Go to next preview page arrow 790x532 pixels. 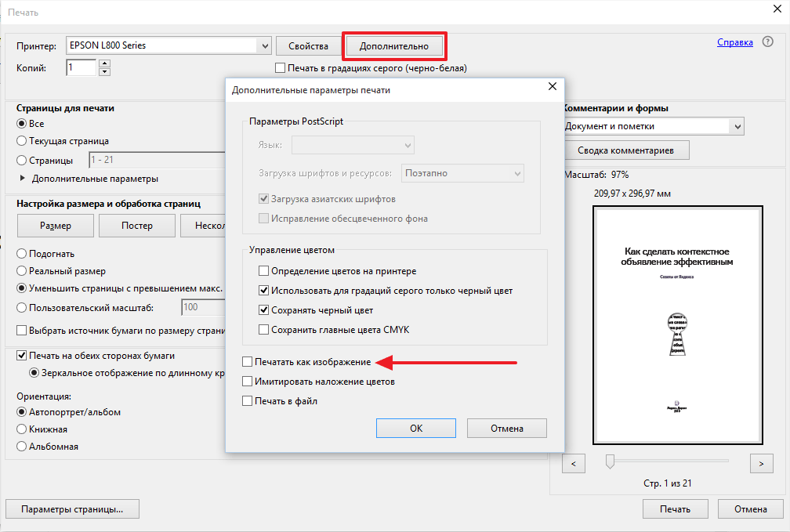761,463
